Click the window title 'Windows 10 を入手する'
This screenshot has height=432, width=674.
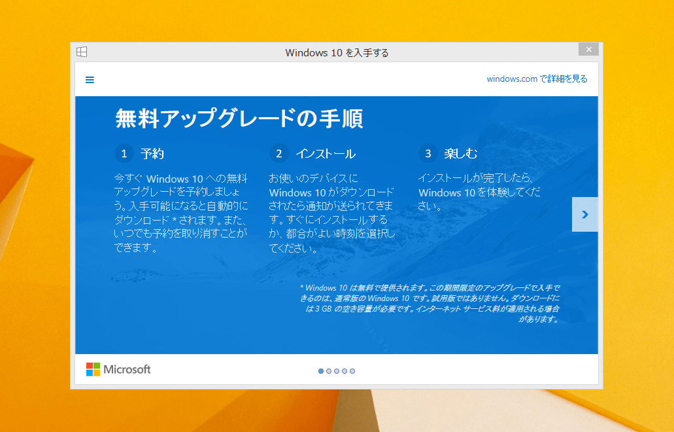(337, 52)
